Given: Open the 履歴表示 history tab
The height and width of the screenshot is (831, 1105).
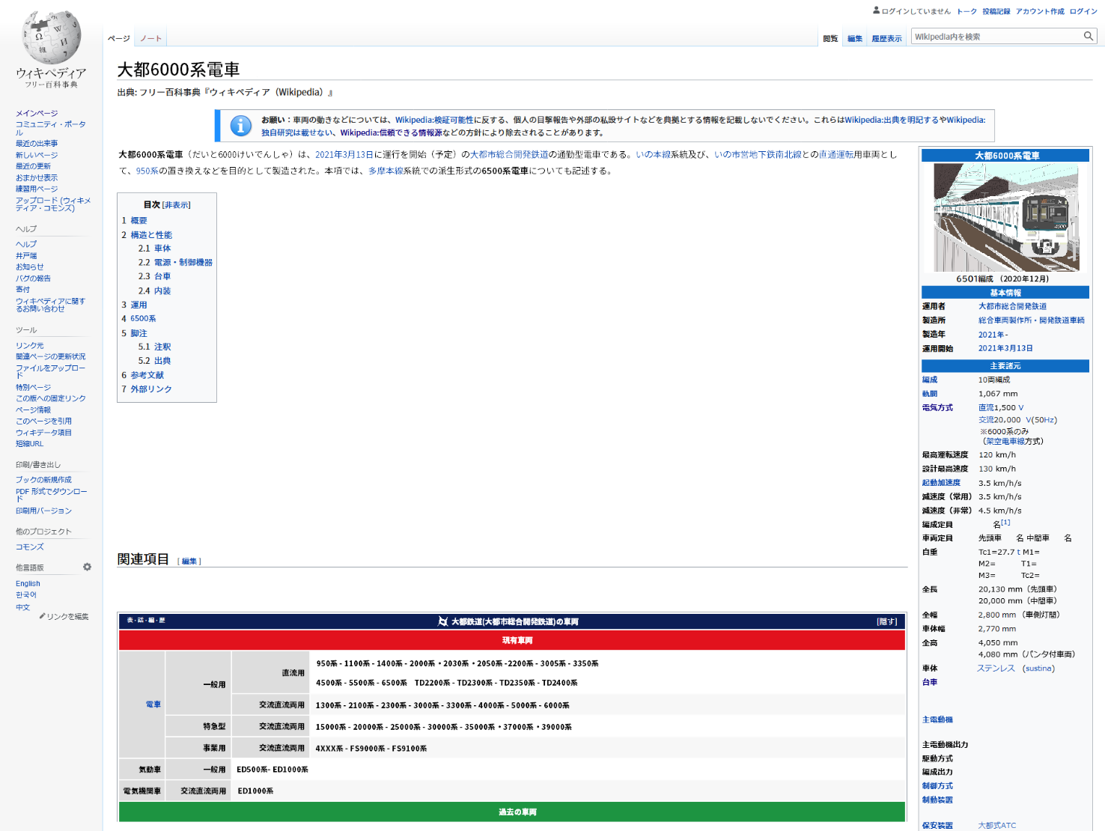Looking at the screenshot, I should pyautogui.click(x=886, y=38).
